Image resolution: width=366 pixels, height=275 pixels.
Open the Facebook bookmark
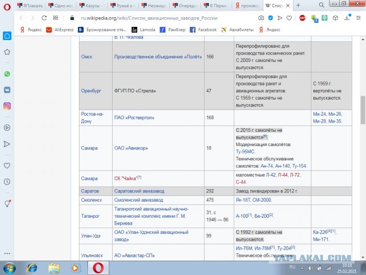[x=203, y=30]
